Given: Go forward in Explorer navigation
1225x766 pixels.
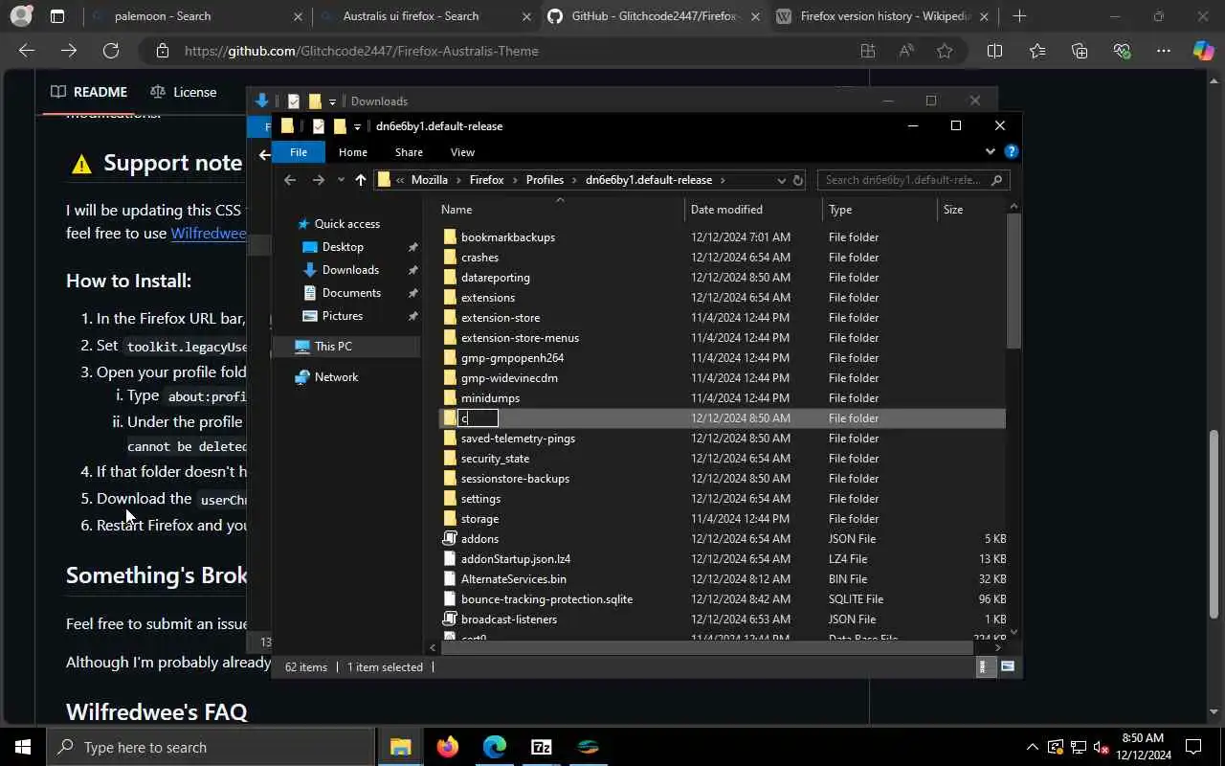Looking at the screenshot, I should (x=318, y=180).
